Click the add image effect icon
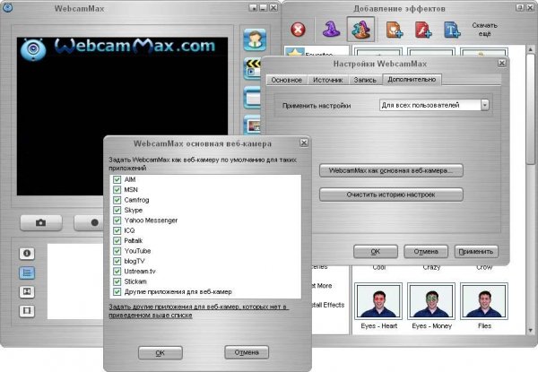The image size is (538, 372). (x=395, y=30)
